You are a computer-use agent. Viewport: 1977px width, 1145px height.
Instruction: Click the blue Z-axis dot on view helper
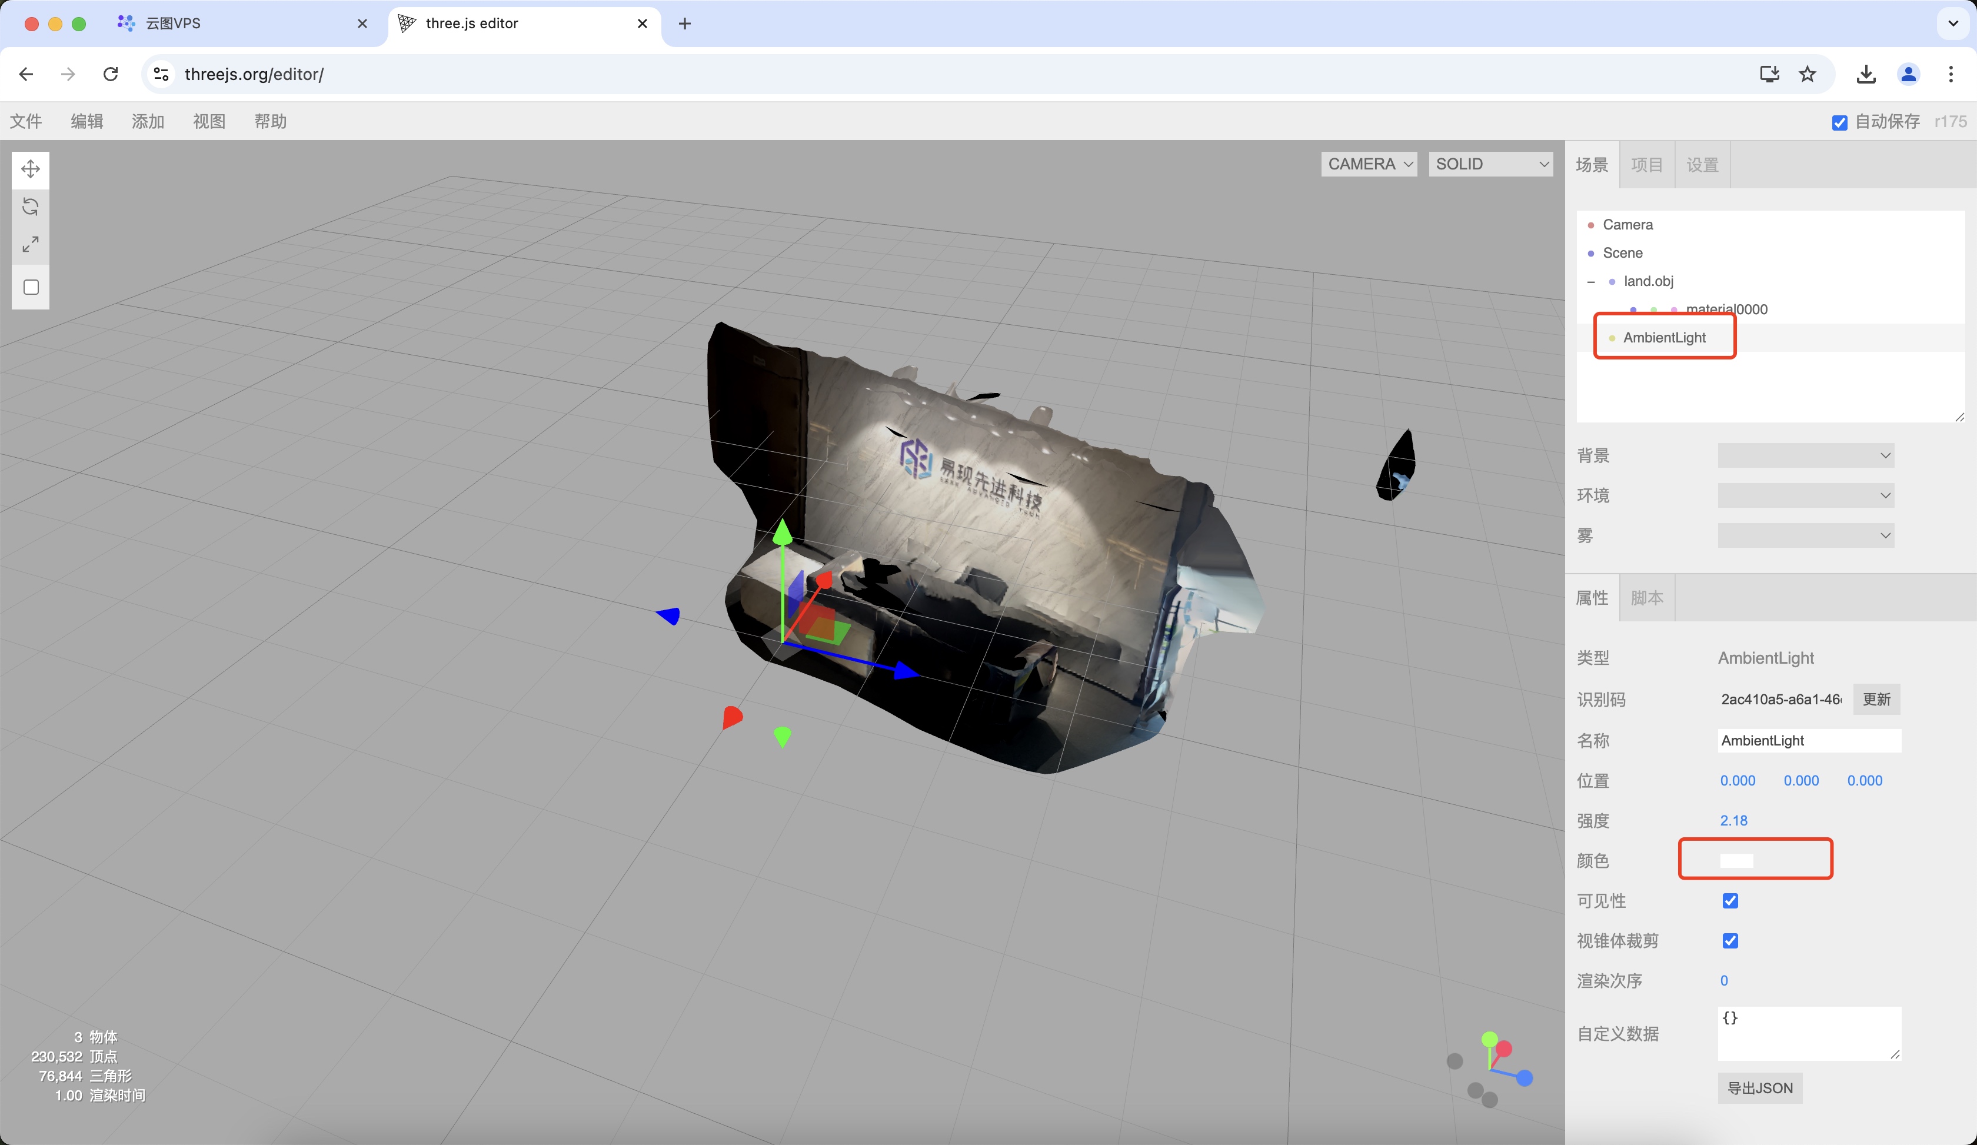tap(1525, 1079)
